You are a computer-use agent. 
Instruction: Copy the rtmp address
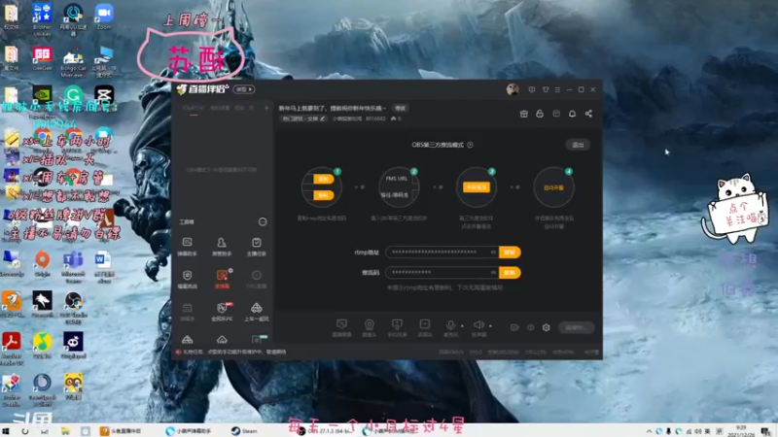click(510, 252)
